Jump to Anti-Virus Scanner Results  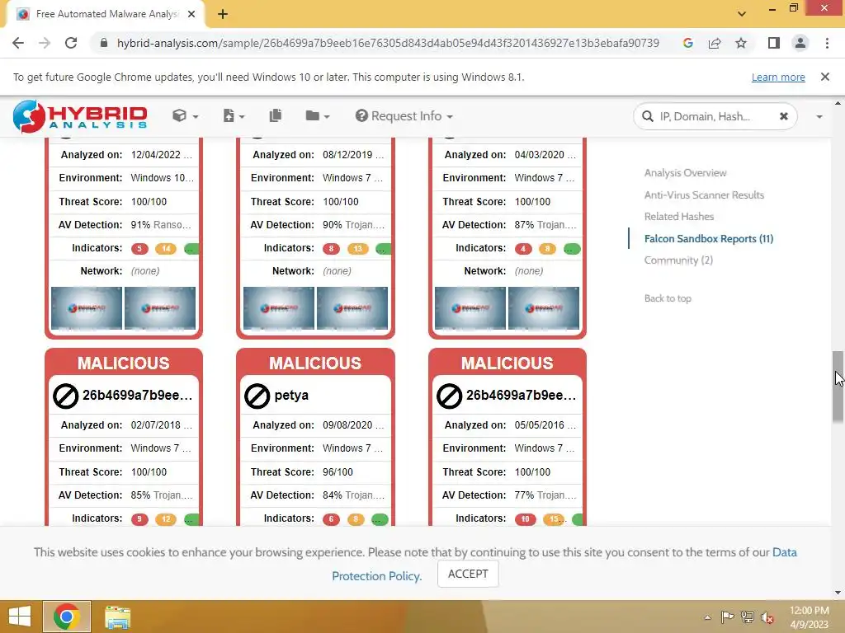click(x=704, y=195)
